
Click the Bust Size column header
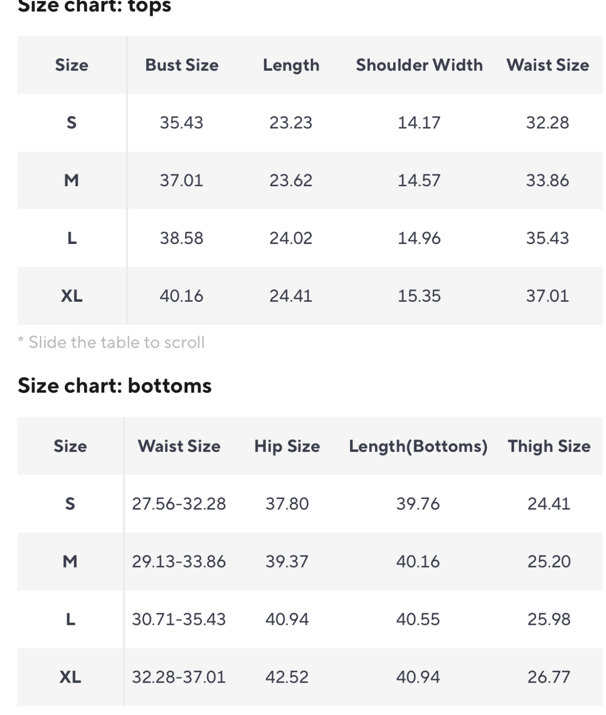(181, 65)
